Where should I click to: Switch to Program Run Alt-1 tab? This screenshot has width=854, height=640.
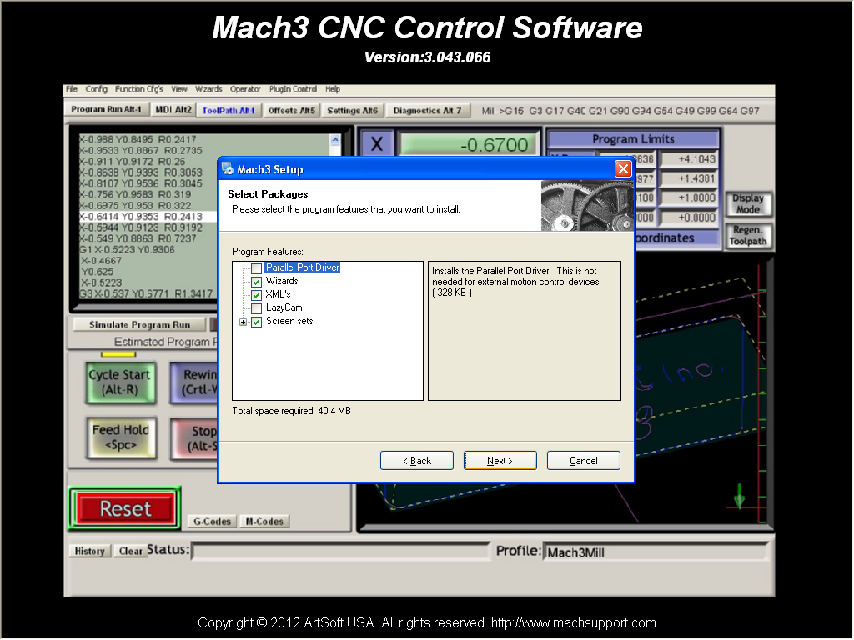tap(106, 109)
